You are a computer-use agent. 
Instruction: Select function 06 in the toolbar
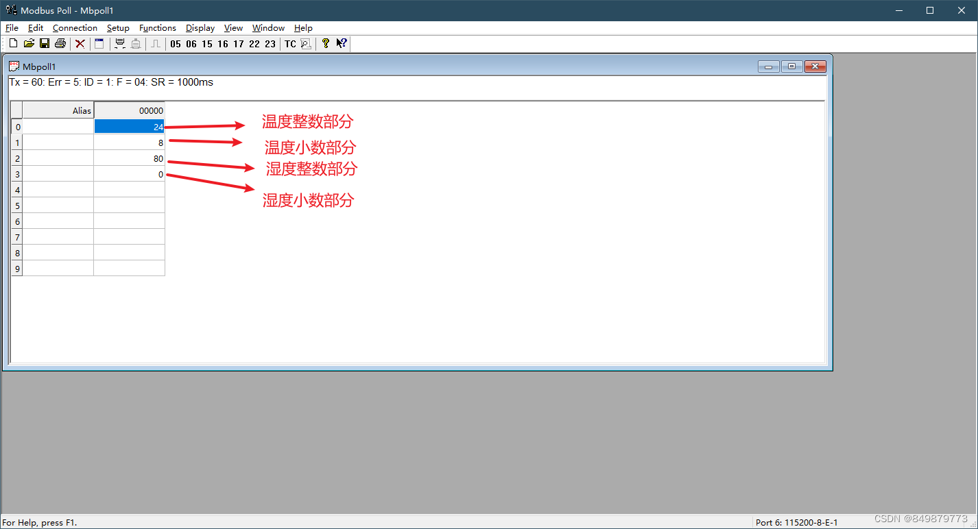191,44
